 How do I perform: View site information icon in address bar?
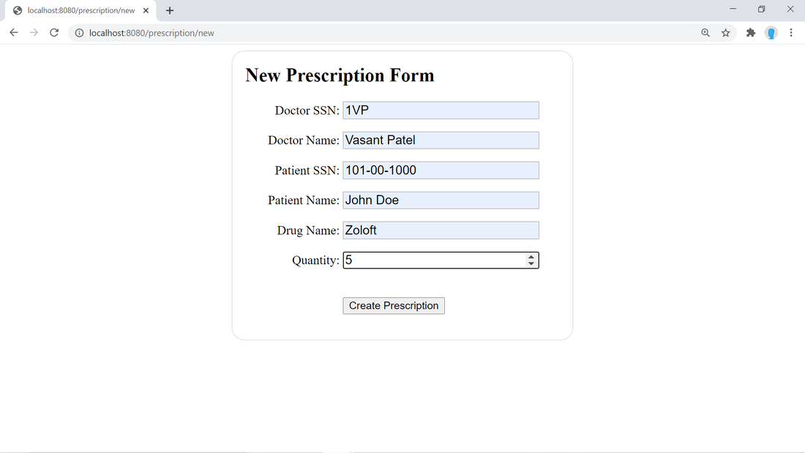pos(79,33)
